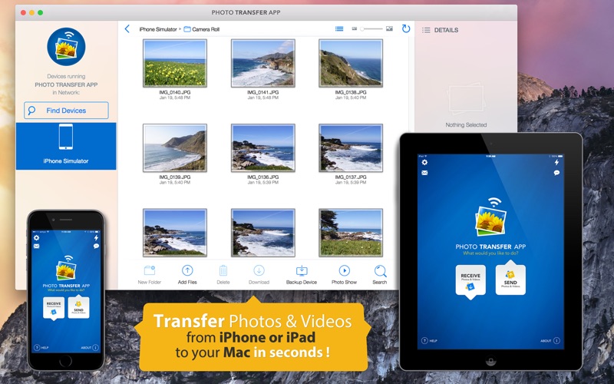The width and height of the screenshot is (614, 384).
Task: Click the Add Files upload icon
Action: coord(187,270)
